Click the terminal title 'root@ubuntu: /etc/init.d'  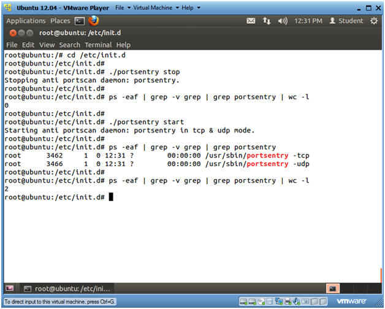80,32
